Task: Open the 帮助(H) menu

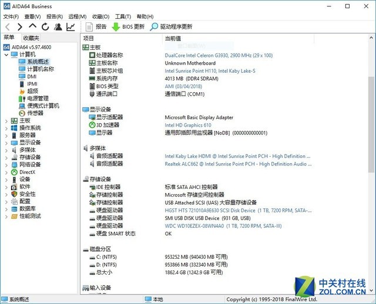Action: click(x=145, y=16)
